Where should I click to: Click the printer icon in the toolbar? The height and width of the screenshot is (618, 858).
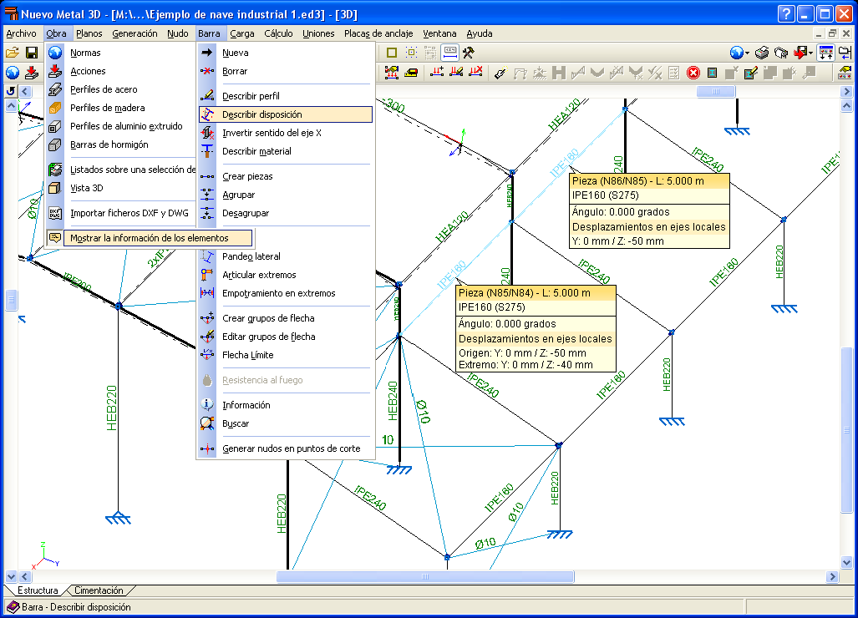[762, 53]
